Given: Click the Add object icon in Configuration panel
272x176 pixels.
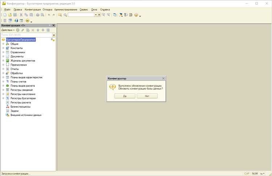Looking at the screenshot, I should pos(18,30).
